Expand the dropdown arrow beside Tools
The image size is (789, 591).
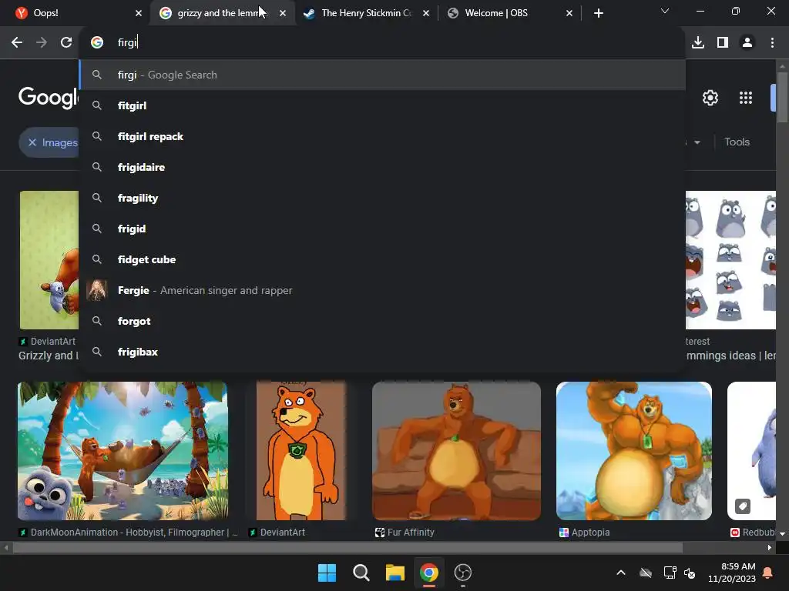coord(697,142)
